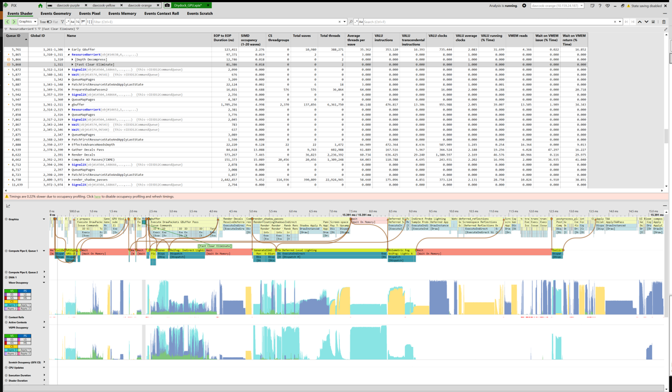Viewport: 672px width, 392px height.
Task: Enable regex filter option
Action: [68, 22]
